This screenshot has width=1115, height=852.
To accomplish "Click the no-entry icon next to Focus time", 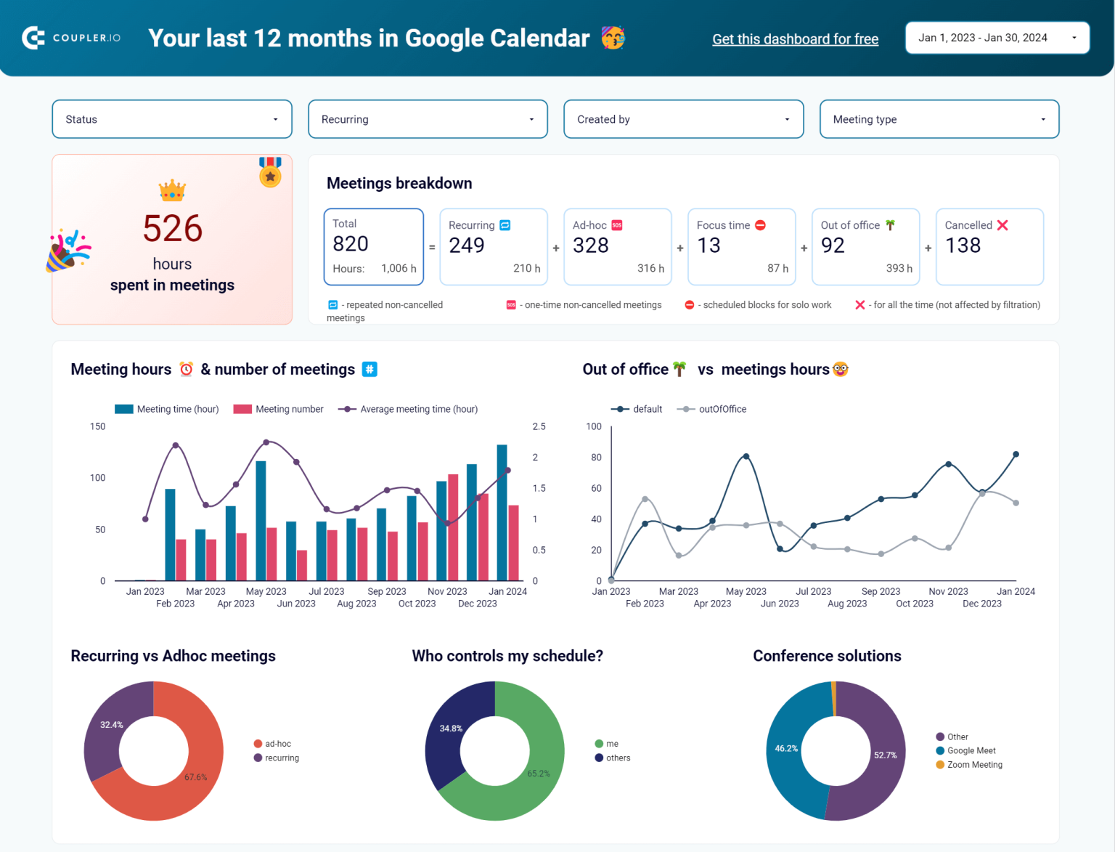I will 760,225.
